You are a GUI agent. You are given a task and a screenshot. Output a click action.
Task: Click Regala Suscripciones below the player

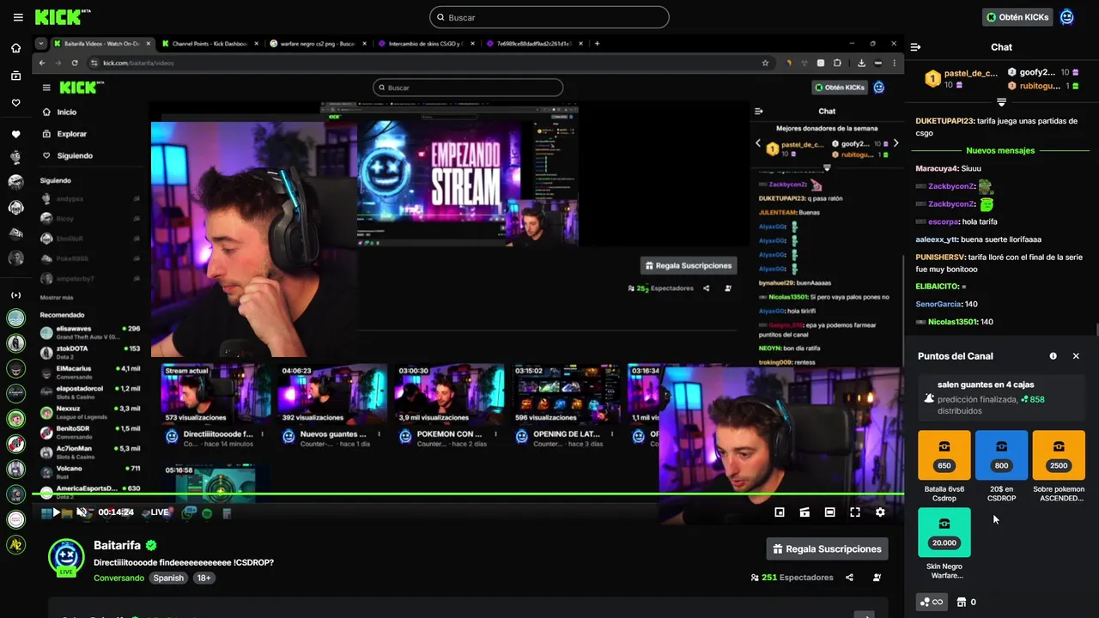tap(828, 549)
